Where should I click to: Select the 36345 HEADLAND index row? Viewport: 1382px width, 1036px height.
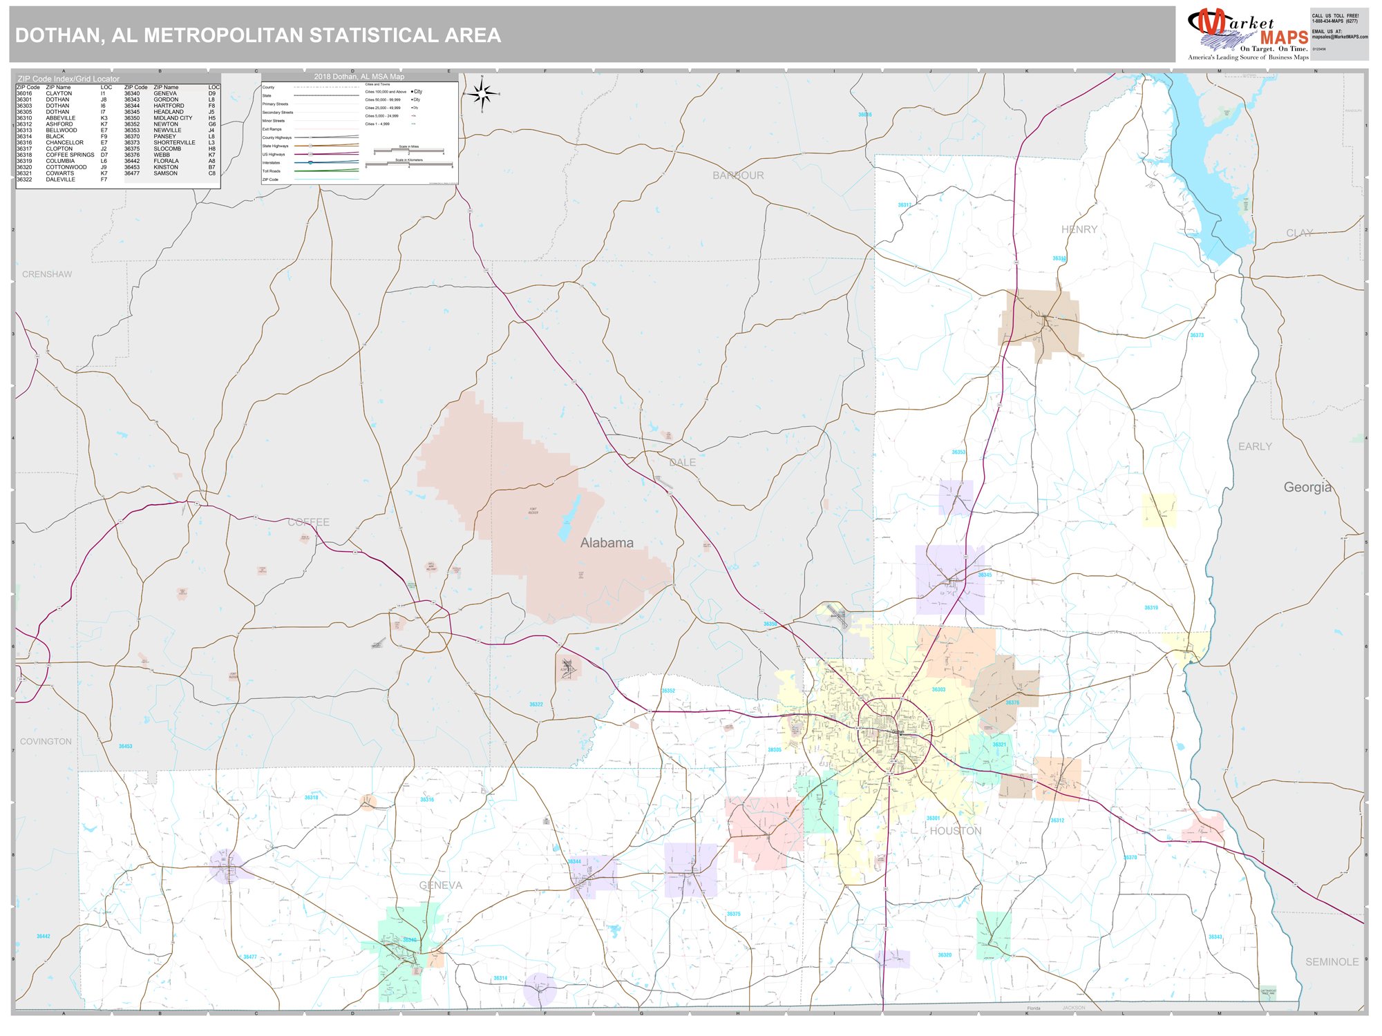170,112
